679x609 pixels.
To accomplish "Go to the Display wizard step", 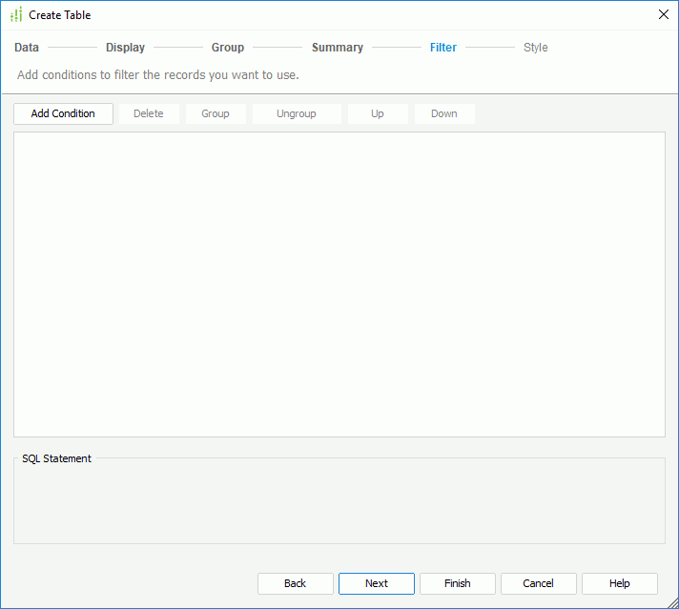I will pos(125,48).
